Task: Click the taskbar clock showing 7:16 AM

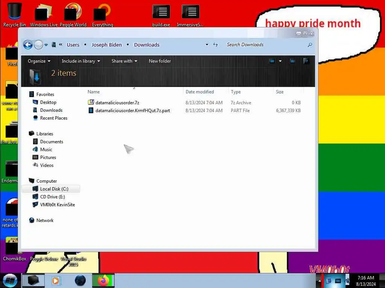Action: coord(365,280)
